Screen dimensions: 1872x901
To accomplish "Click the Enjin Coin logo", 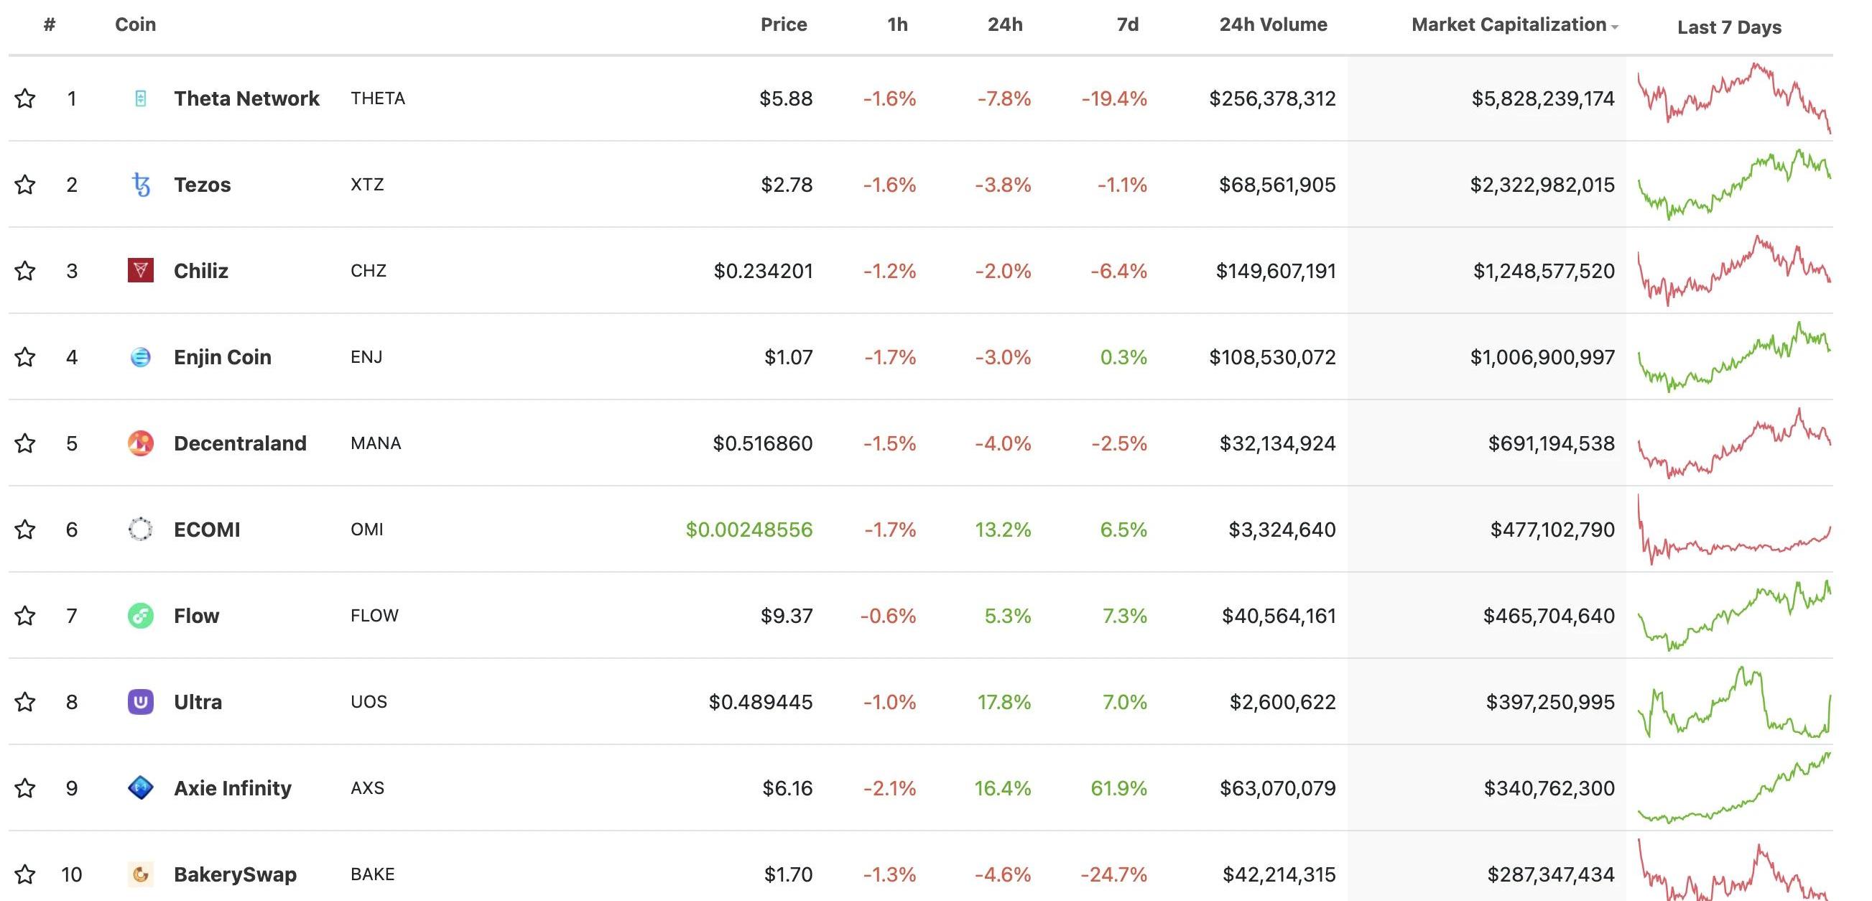I will coord(140,357).
